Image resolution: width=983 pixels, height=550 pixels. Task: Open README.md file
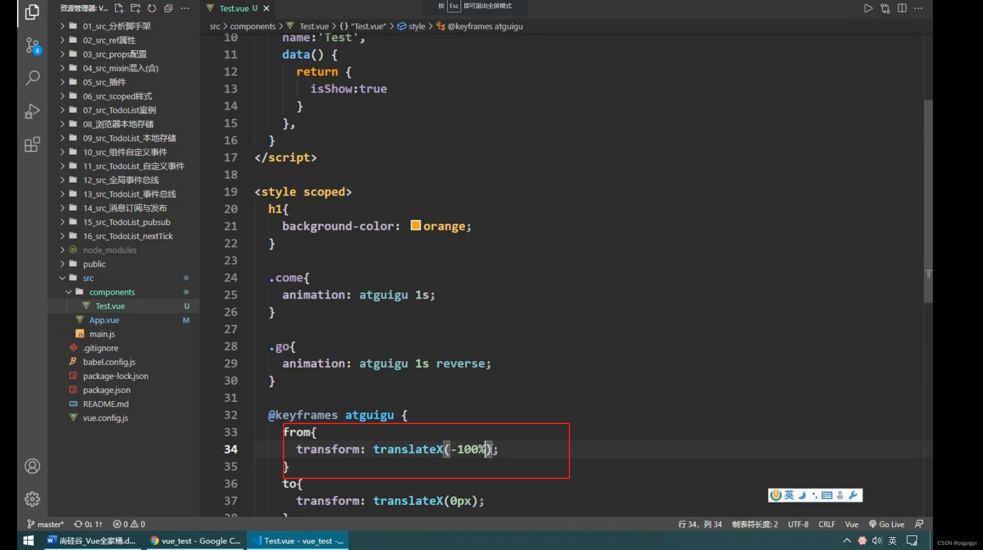pyautogui.click(x=123, y=404)
